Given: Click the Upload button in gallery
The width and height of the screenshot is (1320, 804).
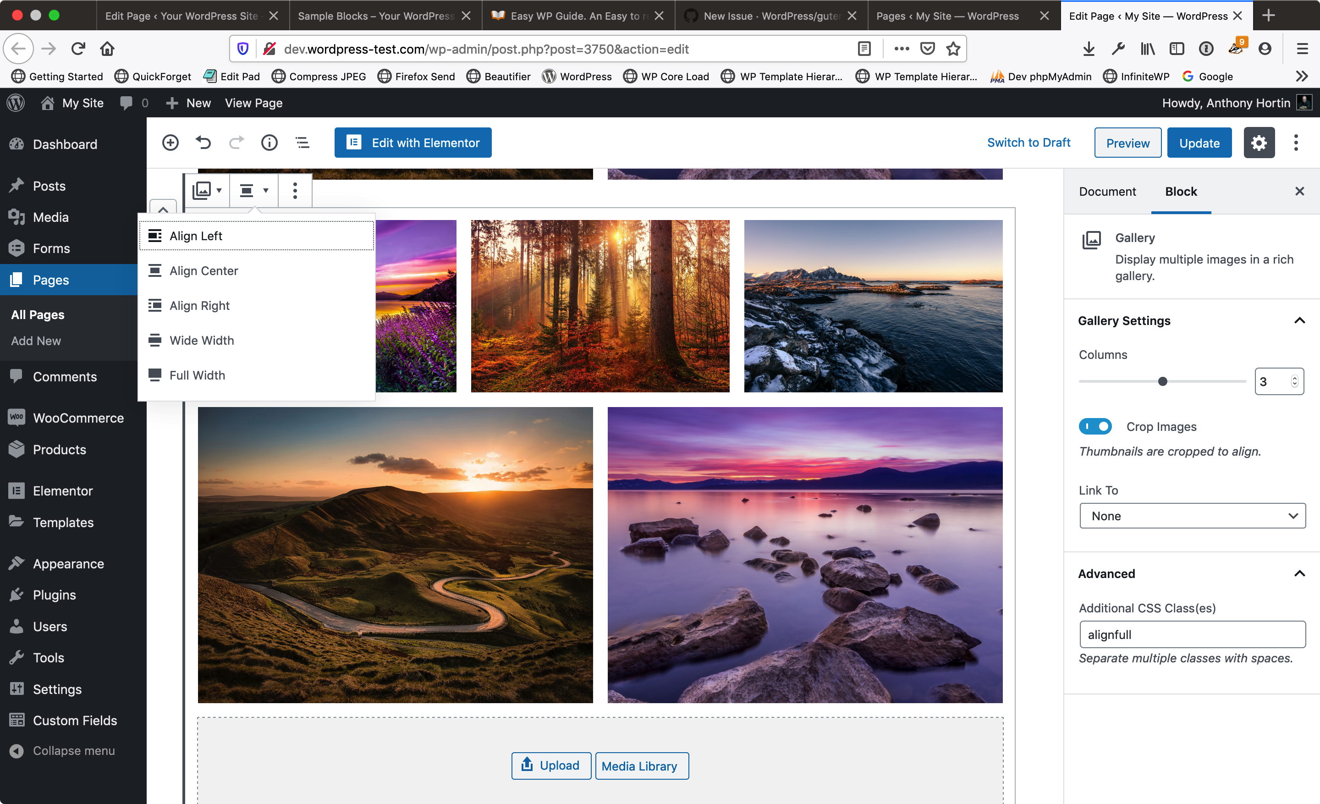Looking at the screenshot, I should [x=551, y=765].
